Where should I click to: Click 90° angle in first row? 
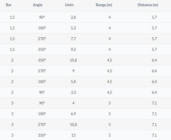[x=42, y=17]
